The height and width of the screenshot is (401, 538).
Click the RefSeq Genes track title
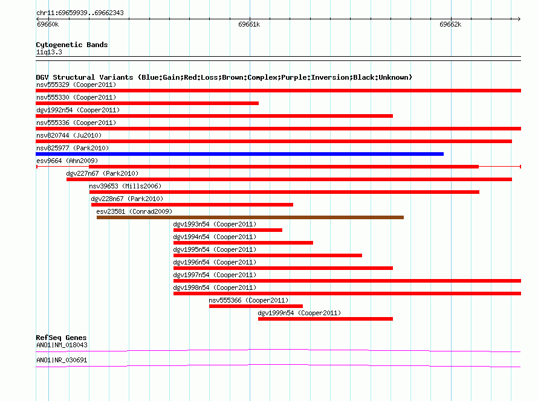(x=61, y=338)
